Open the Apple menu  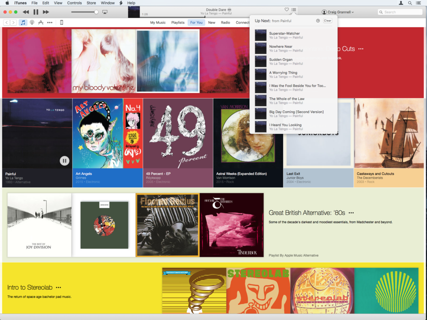(x=8, y=3)
